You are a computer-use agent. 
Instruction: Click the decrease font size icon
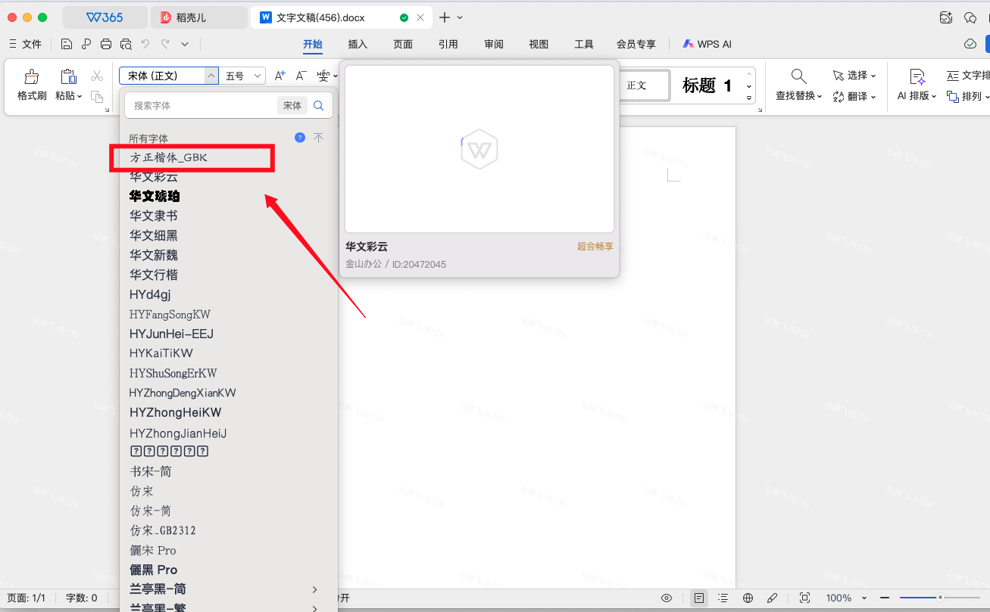301,76
